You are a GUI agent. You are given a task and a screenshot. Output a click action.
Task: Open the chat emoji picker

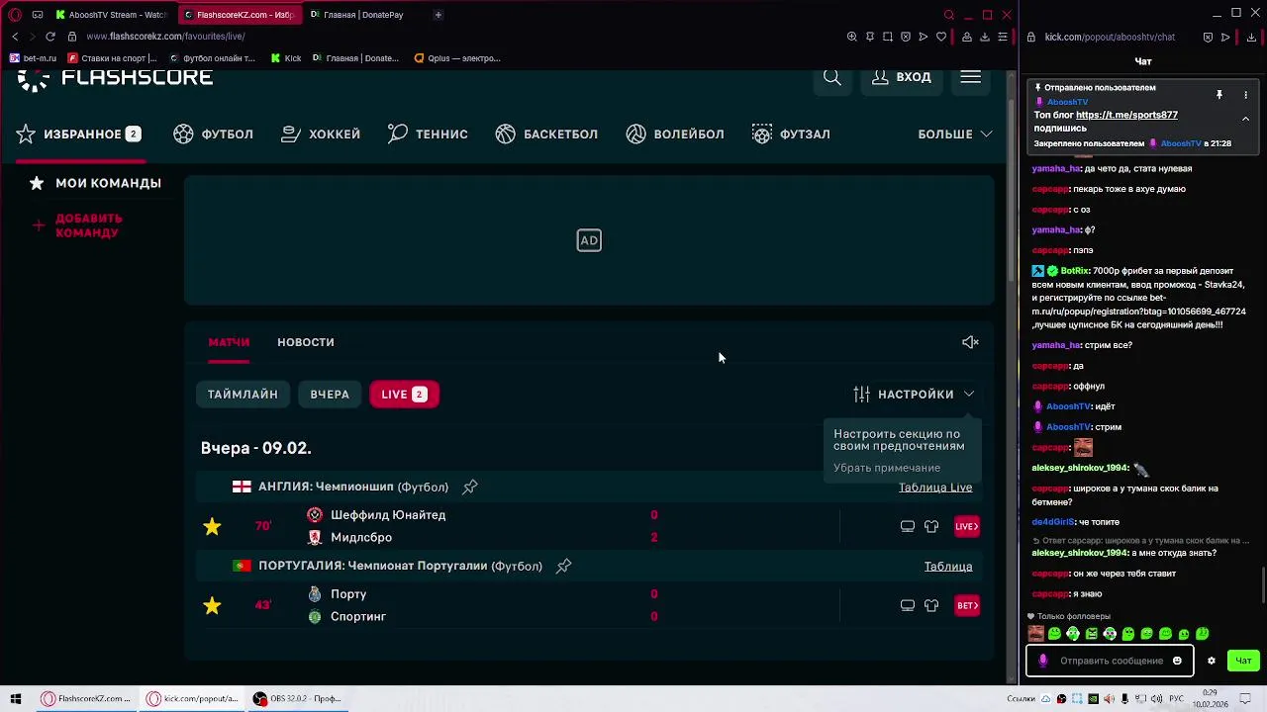(x=1177, y=661)
